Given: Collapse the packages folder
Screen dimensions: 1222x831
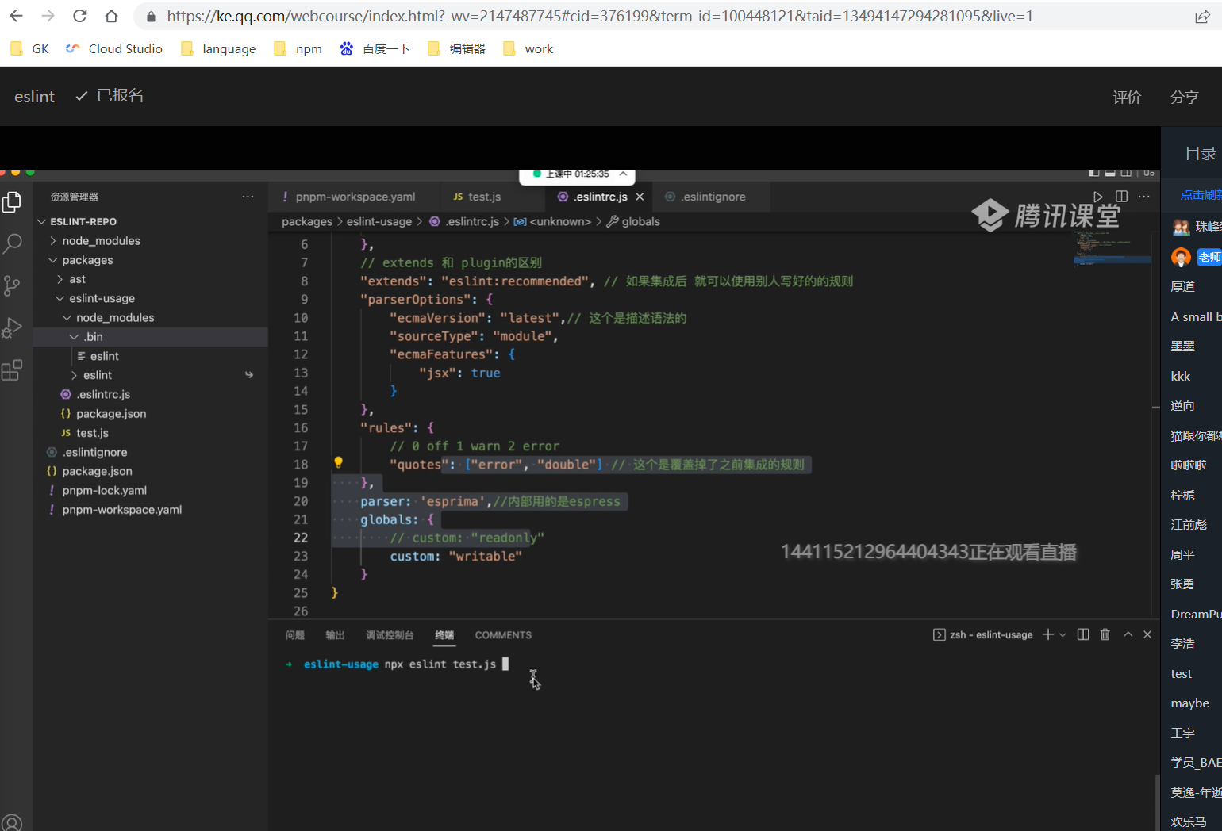Looking at the screenshot, I should tap(87, 260).
